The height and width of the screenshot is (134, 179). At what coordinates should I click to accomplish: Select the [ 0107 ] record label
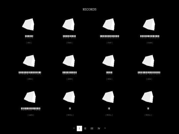110,43
